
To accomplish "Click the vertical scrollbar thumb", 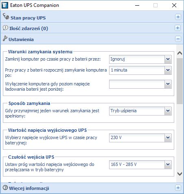I will pyautogui.click(x=180, y=81).
